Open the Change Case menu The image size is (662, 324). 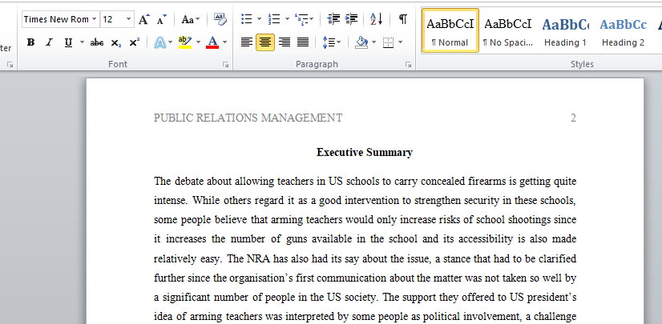(191, 19)
